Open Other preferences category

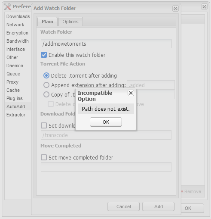[18, 57]
